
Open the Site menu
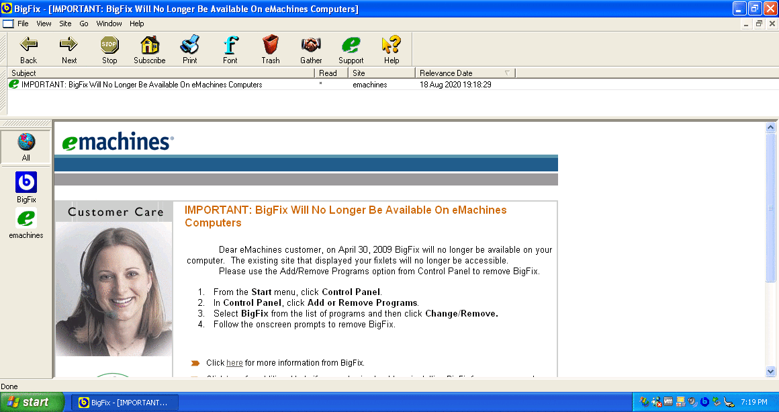tap(65, 24)
